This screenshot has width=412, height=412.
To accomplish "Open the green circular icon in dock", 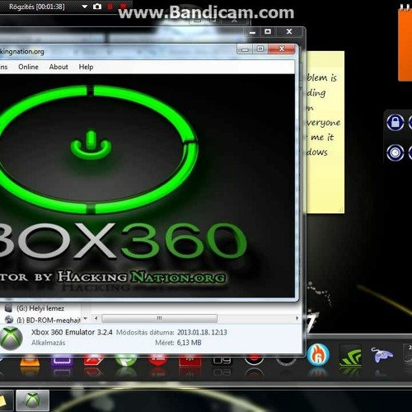I will pyautogui.click(x=126, y=360).
